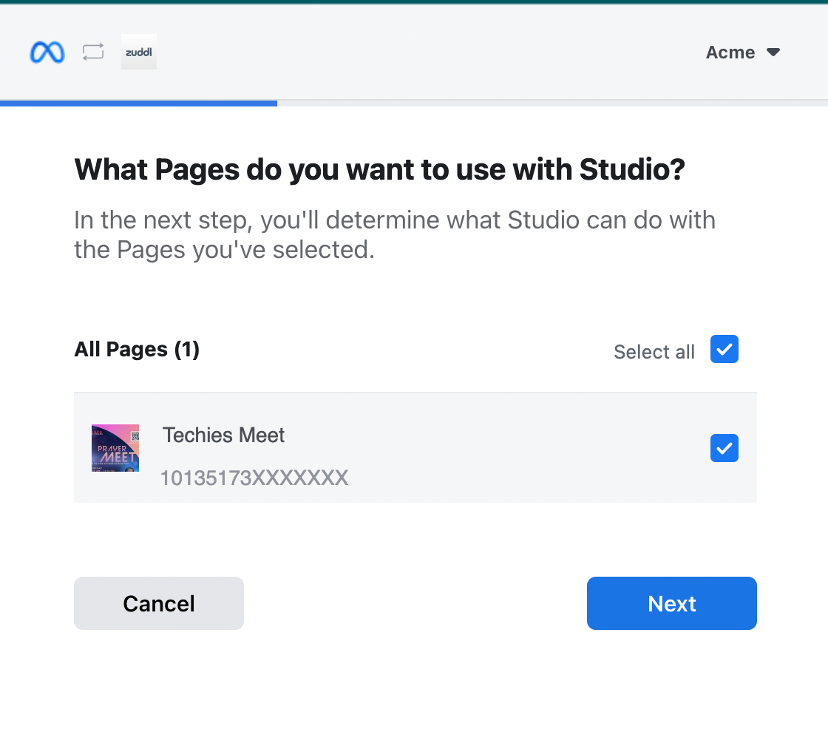Select the zuddl integration icon

pyautogui.click(x=138, y=52)
